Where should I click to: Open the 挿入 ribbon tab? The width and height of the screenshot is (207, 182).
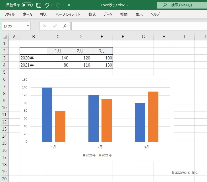[x=44, y=14]
